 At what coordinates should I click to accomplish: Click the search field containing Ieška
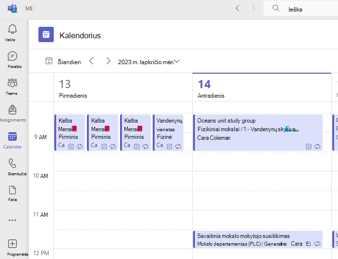click(x=301, y=9)
